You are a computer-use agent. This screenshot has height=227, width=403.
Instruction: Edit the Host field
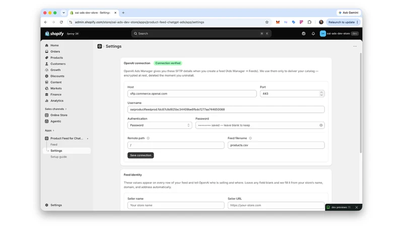point(192,94)
